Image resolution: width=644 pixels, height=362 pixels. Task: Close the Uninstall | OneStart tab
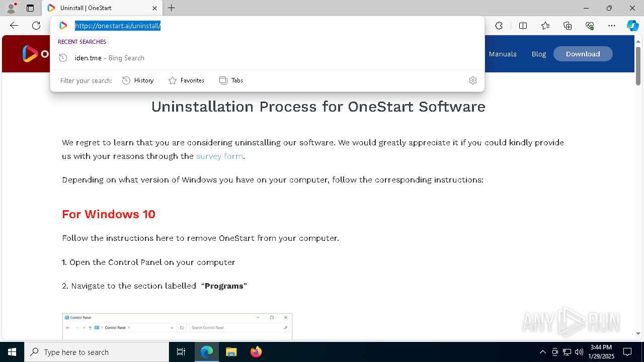[155, 8]
